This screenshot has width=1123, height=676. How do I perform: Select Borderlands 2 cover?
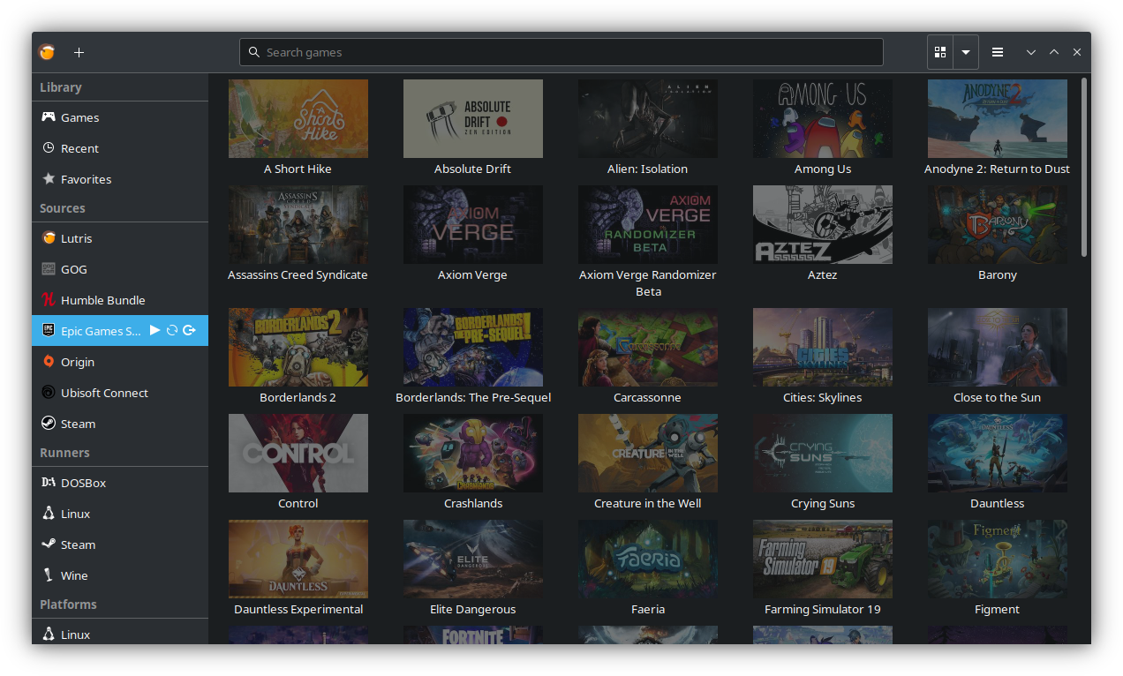(298, 347)
